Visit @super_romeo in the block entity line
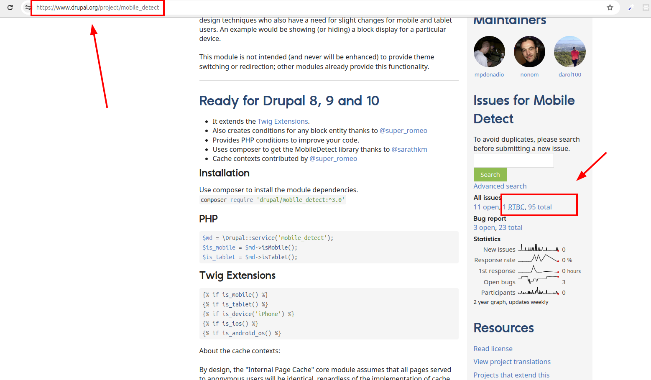 click(403, 131)
